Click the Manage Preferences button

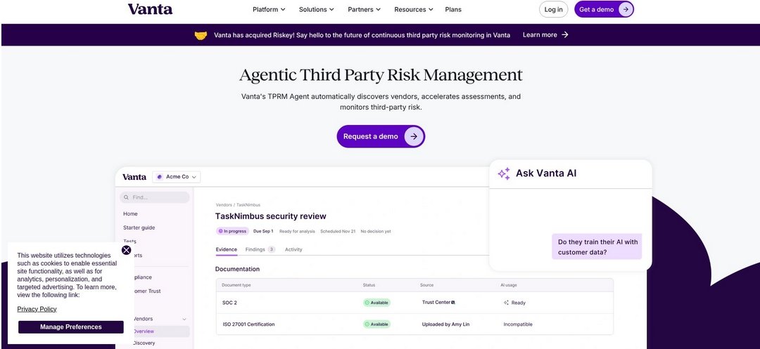71,327
